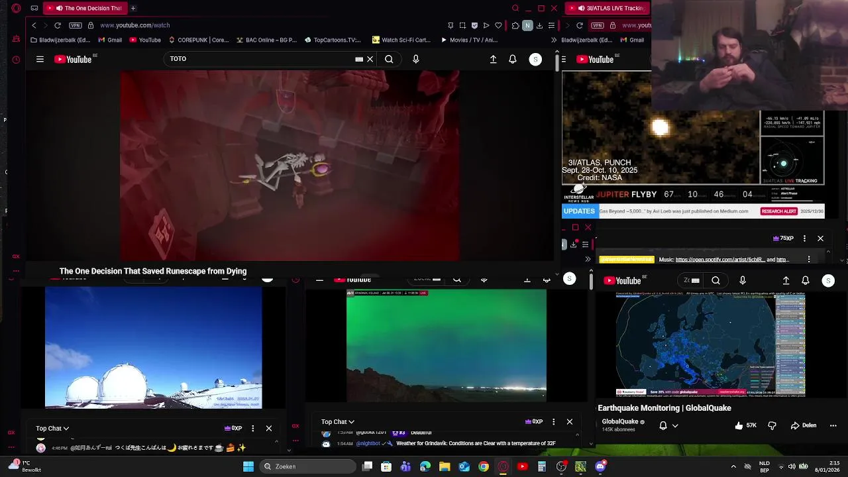Close the chat panel showing 75XP
This screenshot has width=848, height=477.
(x=820, y=238)
